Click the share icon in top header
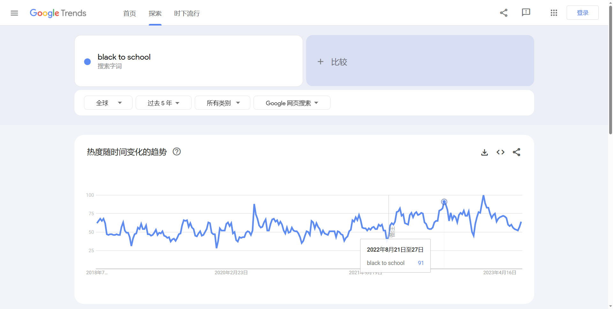 (x=504, y=13)
